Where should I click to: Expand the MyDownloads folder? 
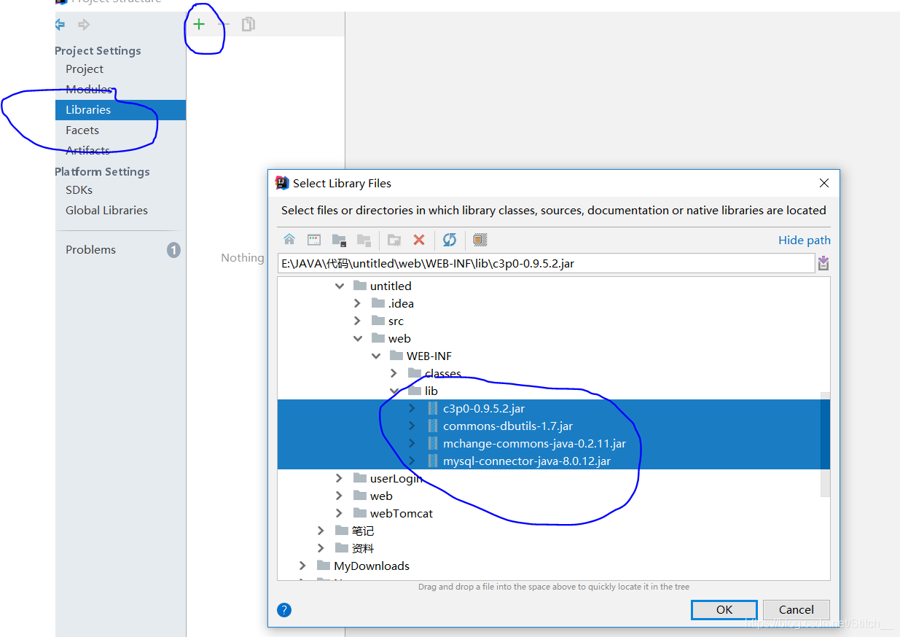tap(302, 566)
